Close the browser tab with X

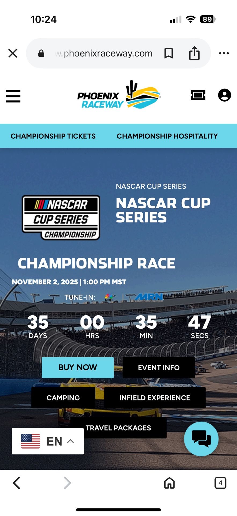point(13,53)
